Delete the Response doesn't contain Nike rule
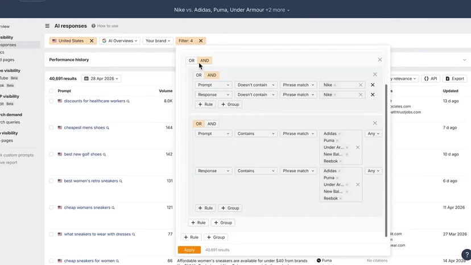 pyautogui.click(x=373, y=94)
